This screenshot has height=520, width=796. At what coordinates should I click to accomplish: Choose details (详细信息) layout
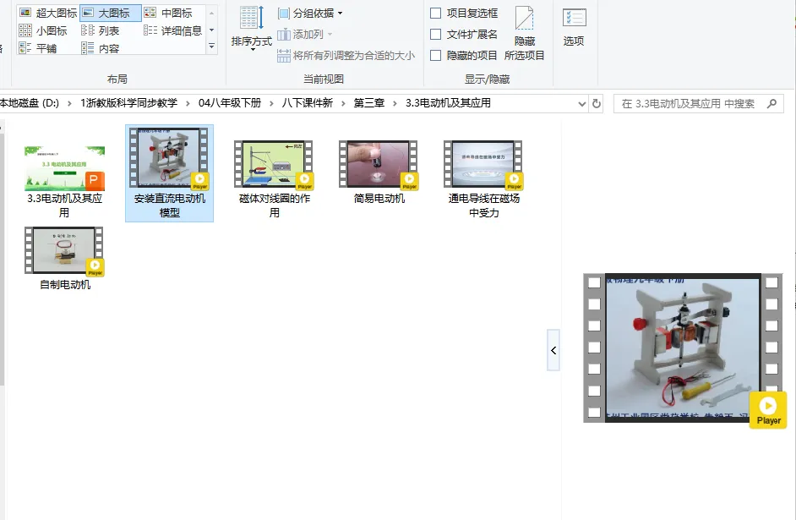click(x=173, y=31)
